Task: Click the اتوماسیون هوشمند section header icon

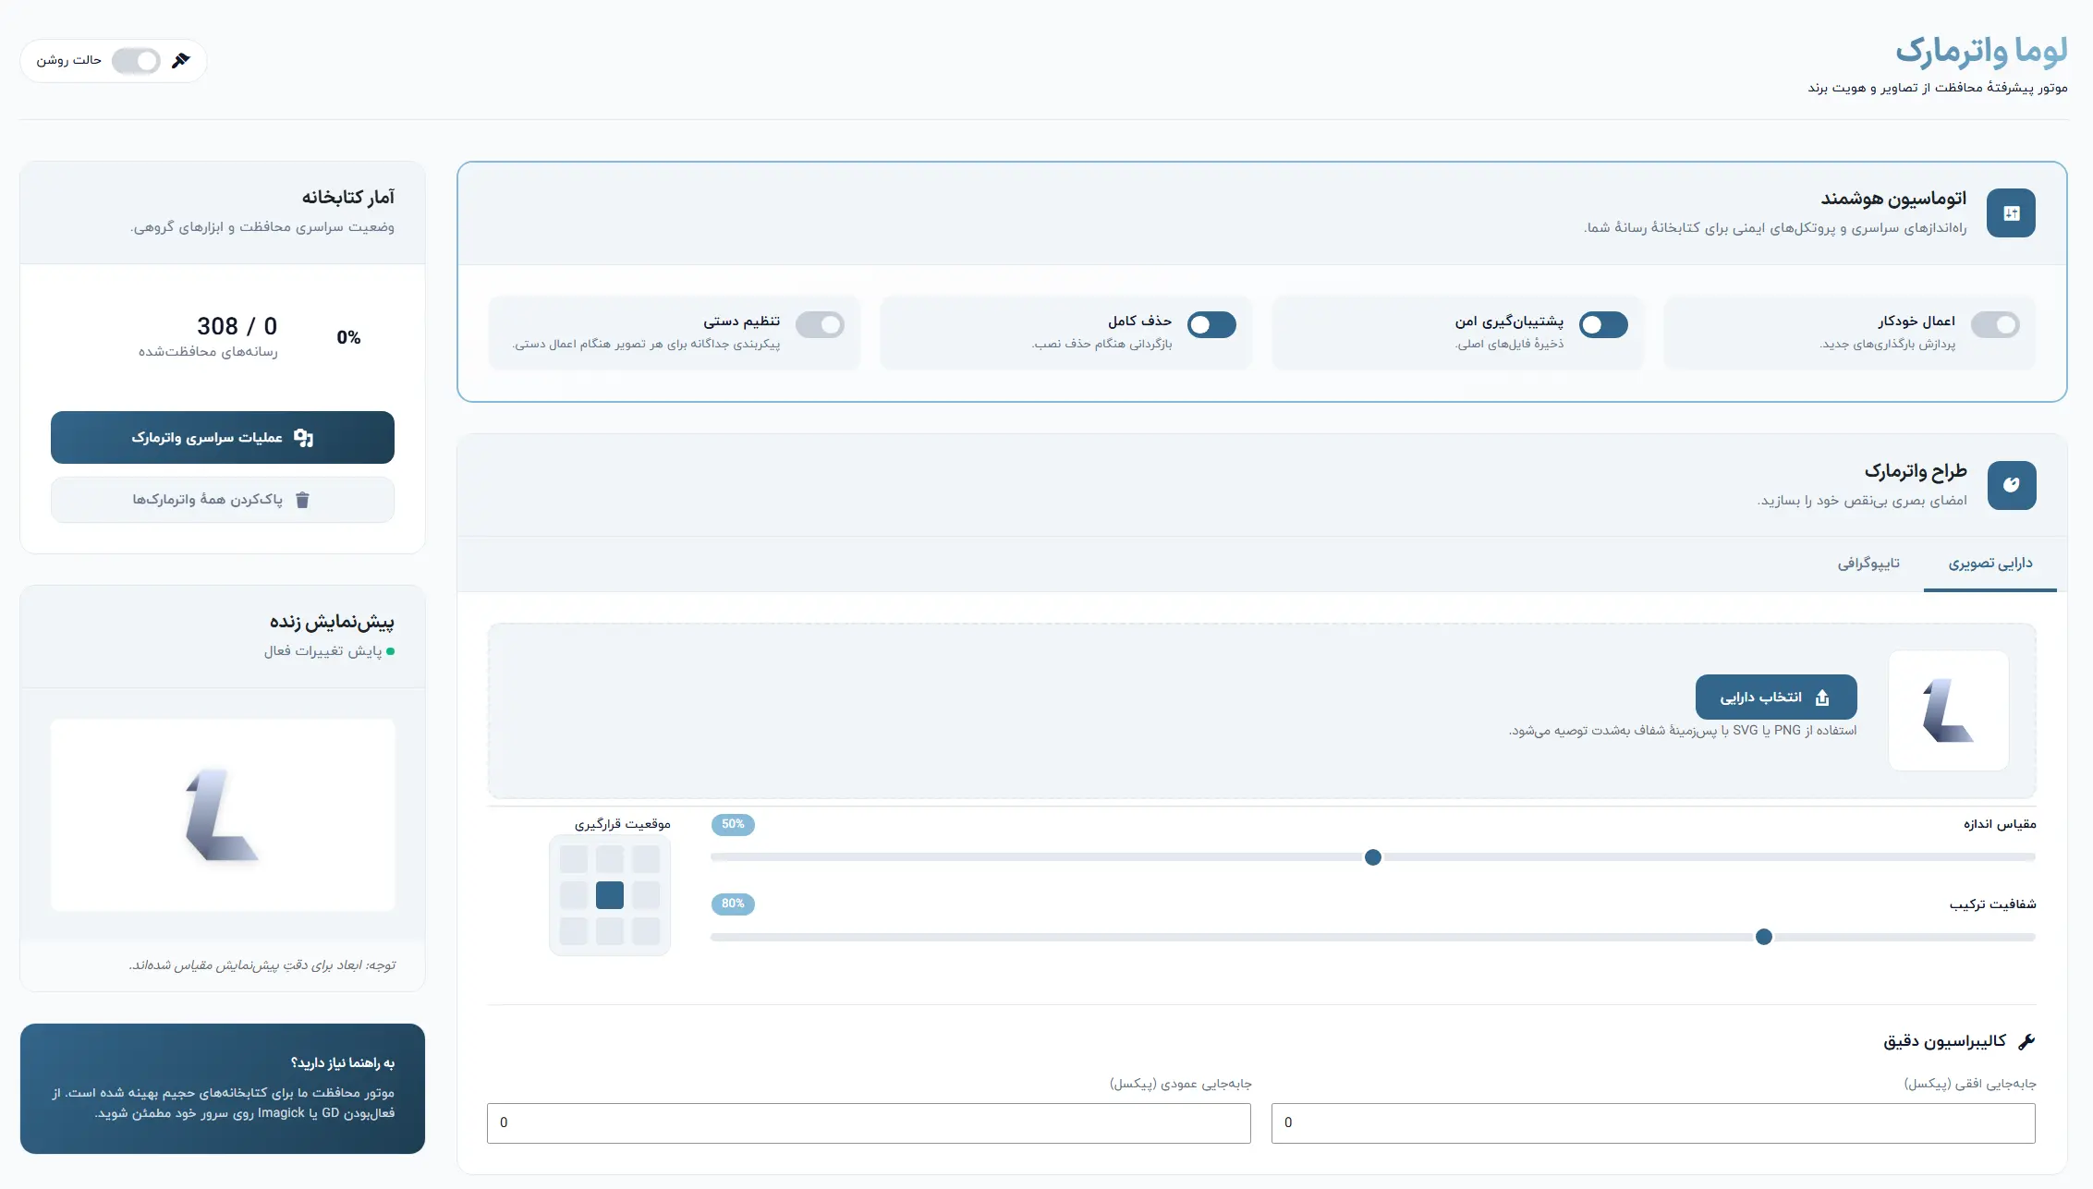Action: pyautogui.click(x=2011, y=213)
